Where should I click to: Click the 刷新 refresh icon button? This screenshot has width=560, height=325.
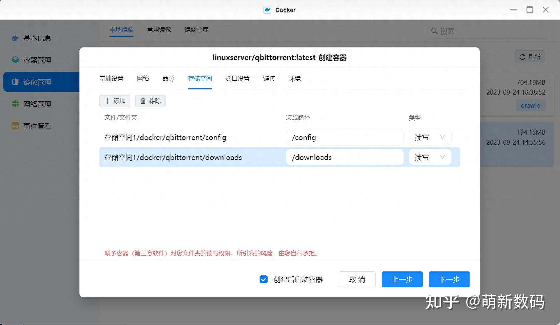click(x=529, y=57)
